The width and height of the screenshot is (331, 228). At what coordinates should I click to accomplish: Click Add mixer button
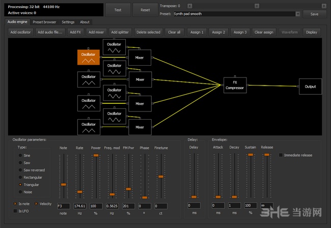pyautogui.click(x=96, y=32)
